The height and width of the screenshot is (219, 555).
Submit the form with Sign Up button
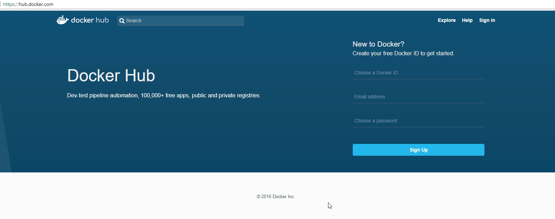click(418, 150)
